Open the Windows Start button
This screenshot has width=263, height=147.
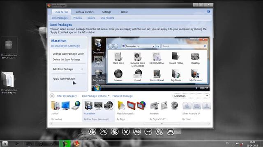(x=5, y=143)
